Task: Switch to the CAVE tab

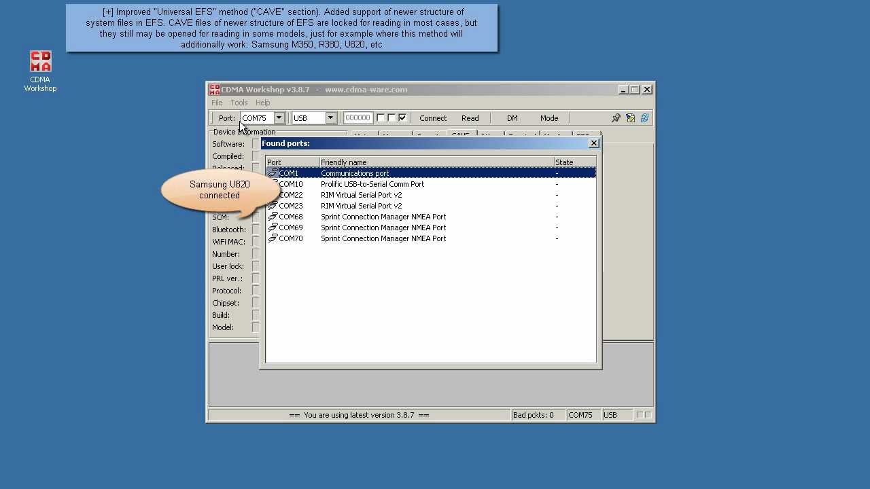Action: [x=460, y=135]
